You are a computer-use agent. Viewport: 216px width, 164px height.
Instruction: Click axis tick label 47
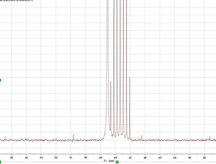[130, 158]
